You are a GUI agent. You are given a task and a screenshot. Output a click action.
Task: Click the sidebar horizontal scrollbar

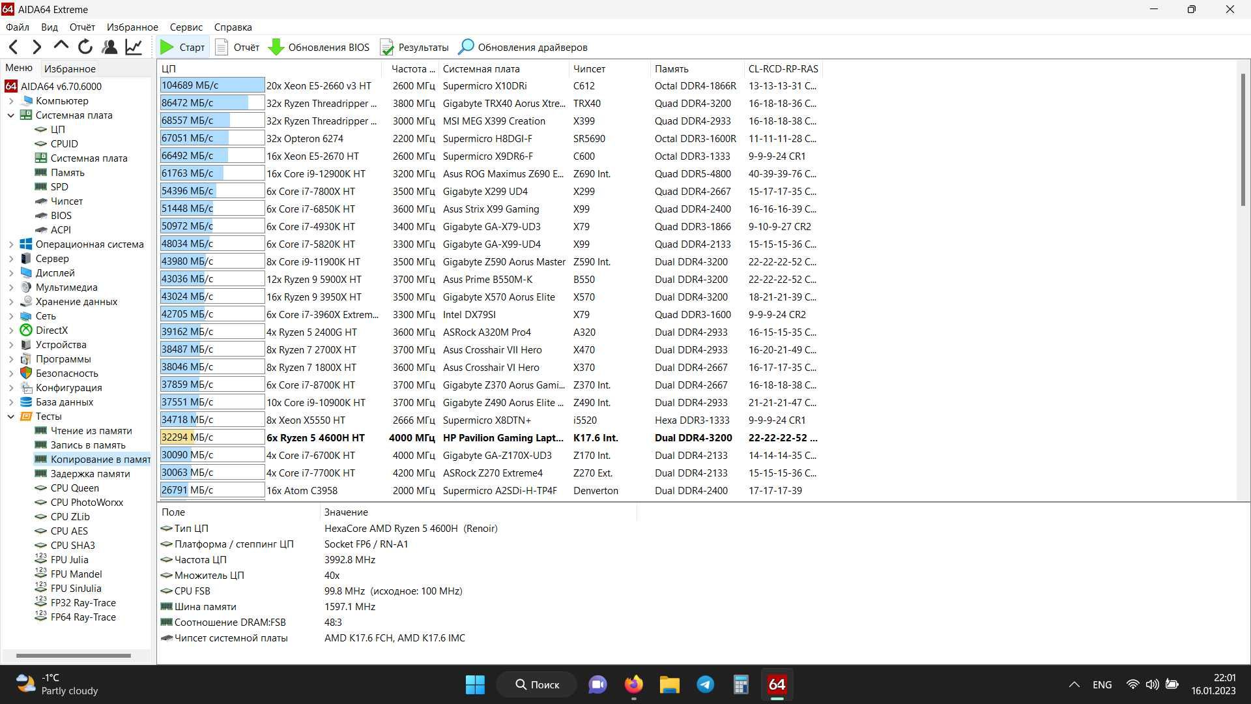coord(74,656)
